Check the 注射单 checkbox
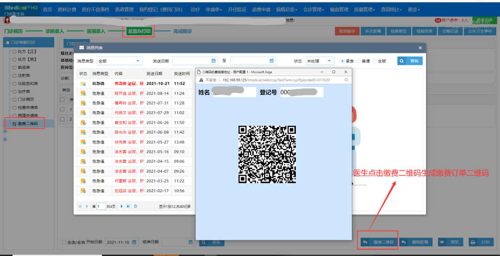The height and width of the screenshot is (256, 500). click(x=14, y=75)
